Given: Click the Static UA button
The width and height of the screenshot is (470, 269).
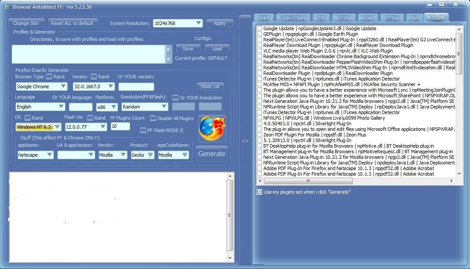Looking at the screenshot, I should (x=210, y=87).
